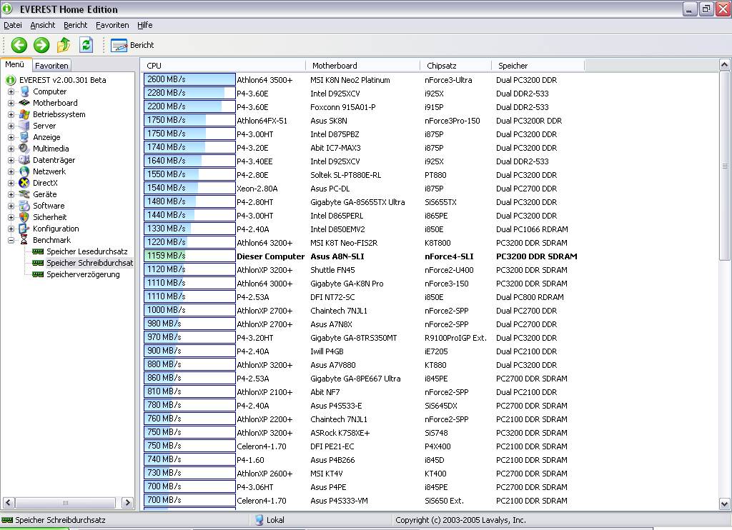The width and height of the screenshot is (732, 530).
Task: Switch to the Favoriten tab
Action: coord(51,65)
